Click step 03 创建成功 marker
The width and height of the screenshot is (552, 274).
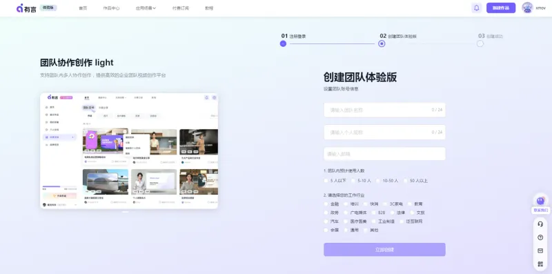480,43
